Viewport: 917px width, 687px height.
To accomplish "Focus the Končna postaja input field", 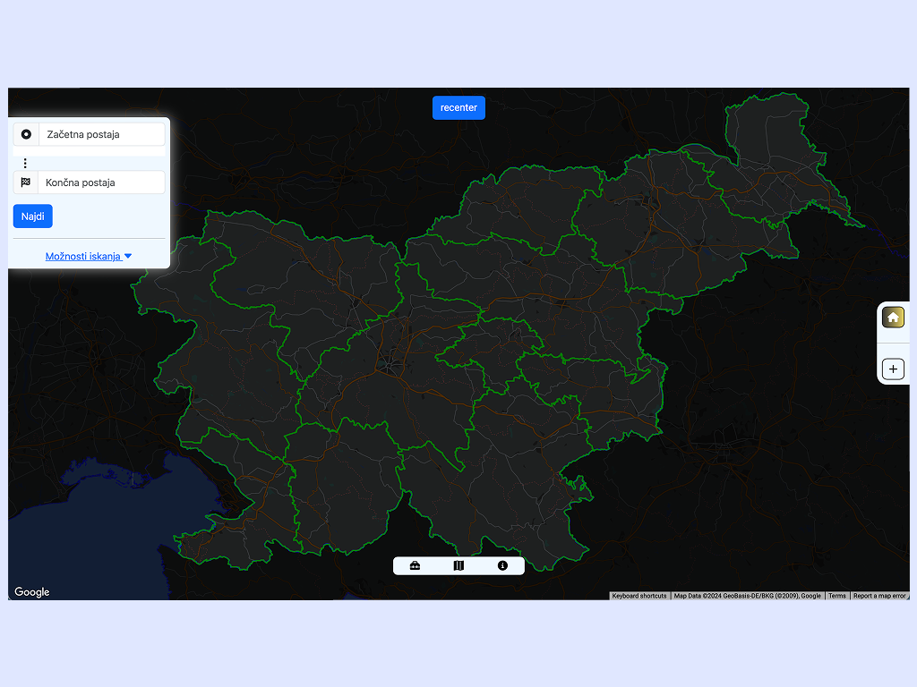I will pos(102,182).
